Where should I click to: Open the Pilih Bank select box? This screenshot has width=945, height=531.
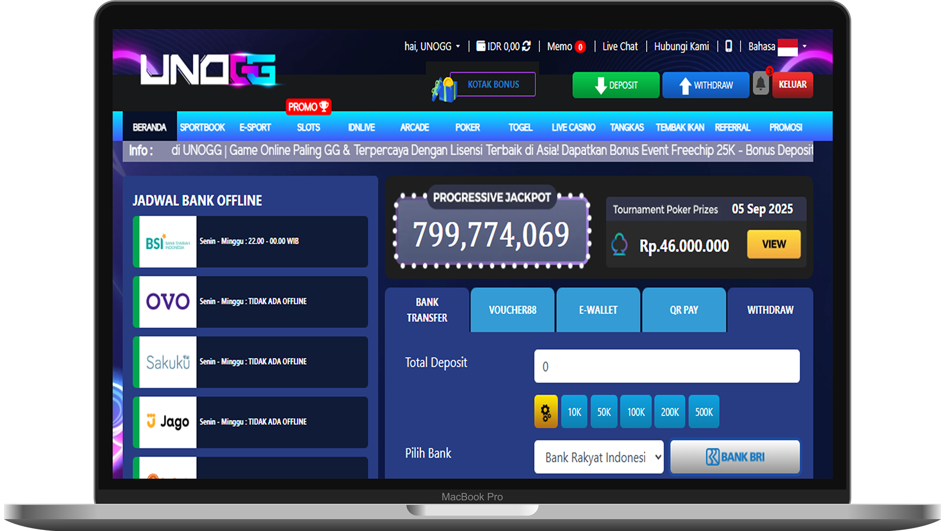click(x=598, y=457)
